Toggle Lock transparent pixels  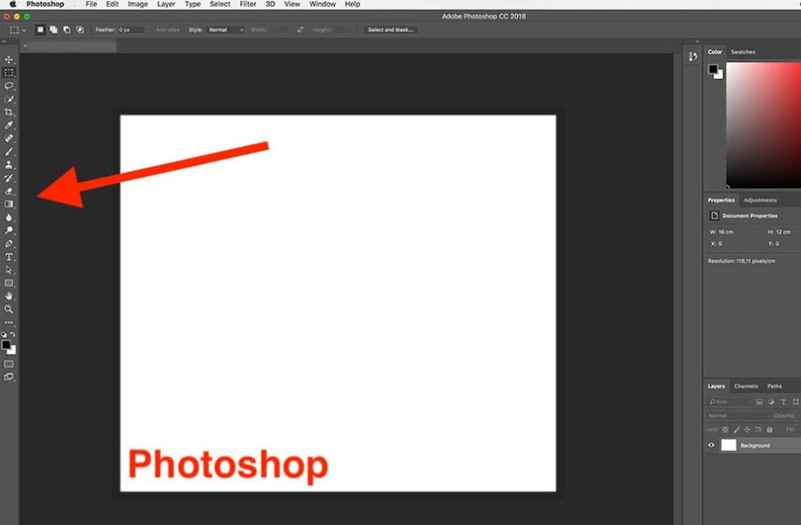[x=725, y=429]
